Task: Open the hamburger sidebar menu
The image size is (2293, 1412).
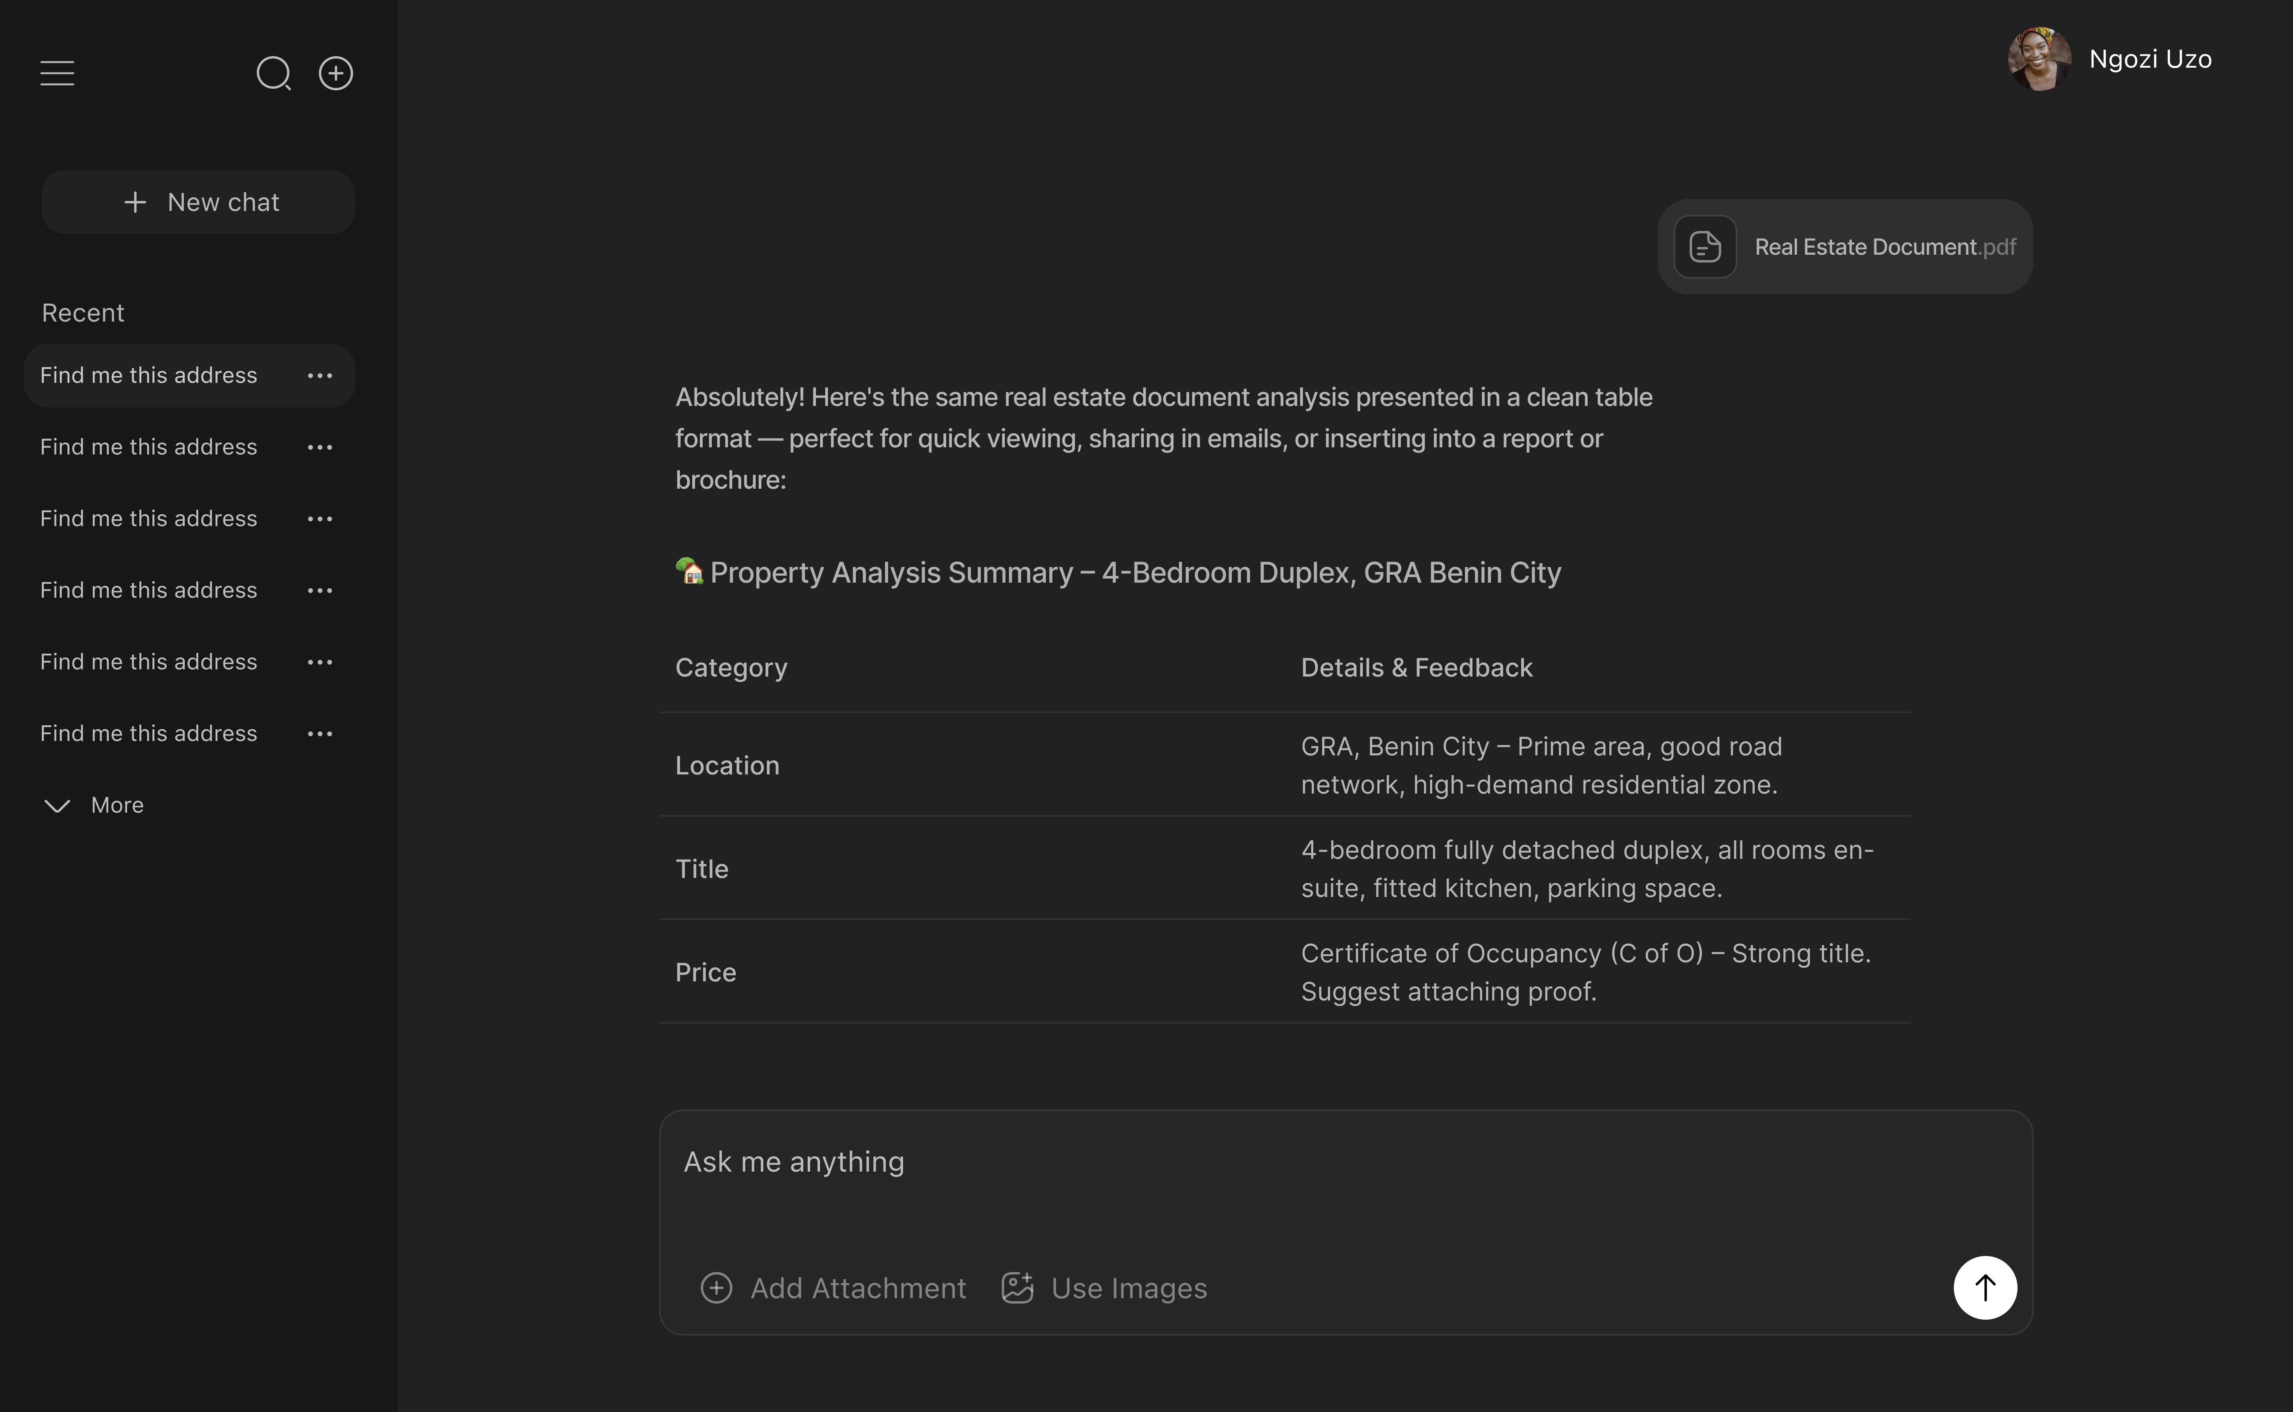Action: click(x=57, y=73)
